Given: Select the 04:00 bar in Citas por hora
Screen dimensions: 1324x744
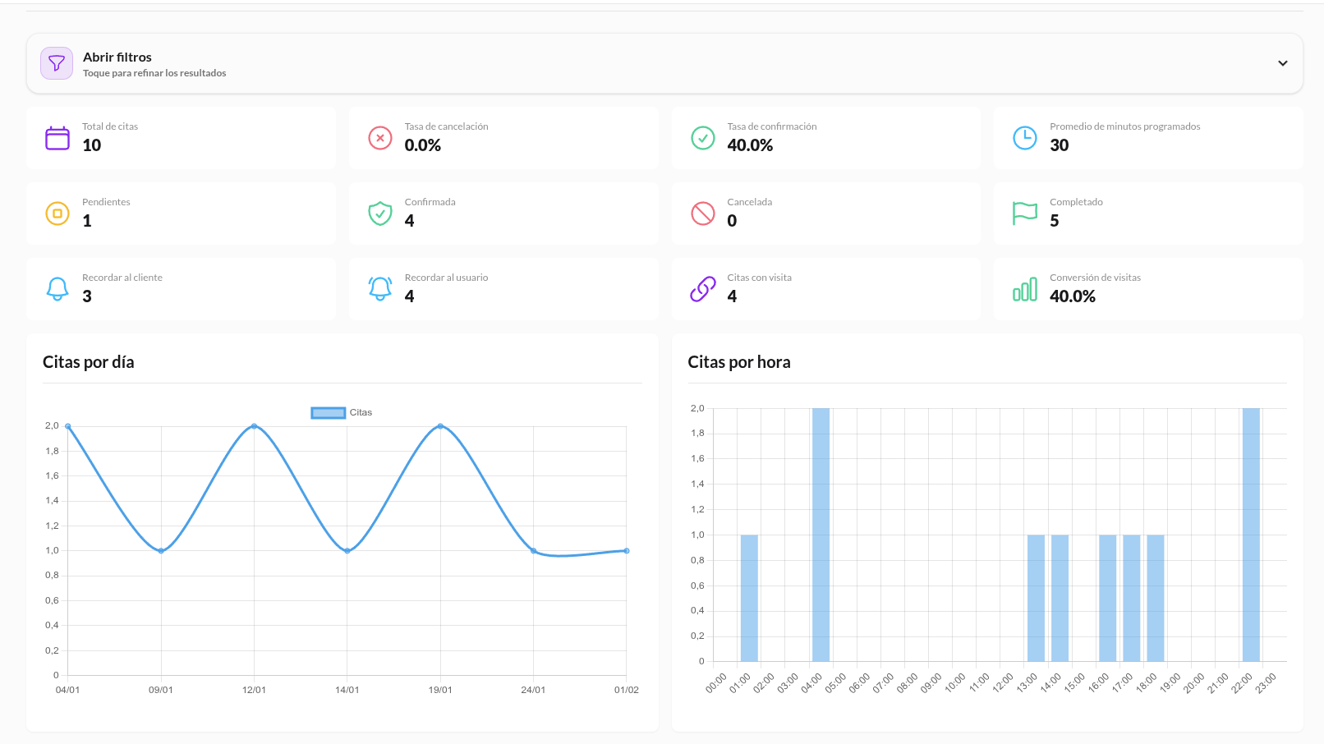Looking at the screenshot, I should tap(821, 534).
